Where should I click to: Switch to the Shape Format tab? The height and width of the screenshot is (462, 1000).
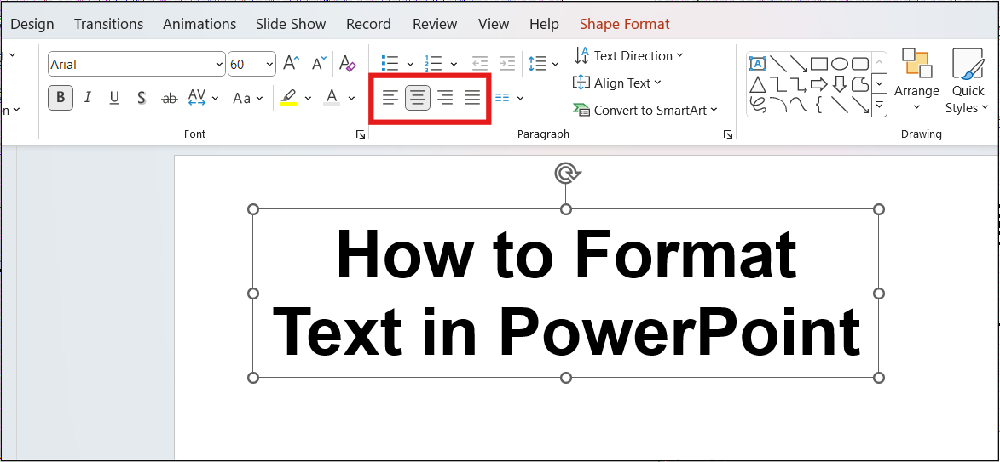624,24
